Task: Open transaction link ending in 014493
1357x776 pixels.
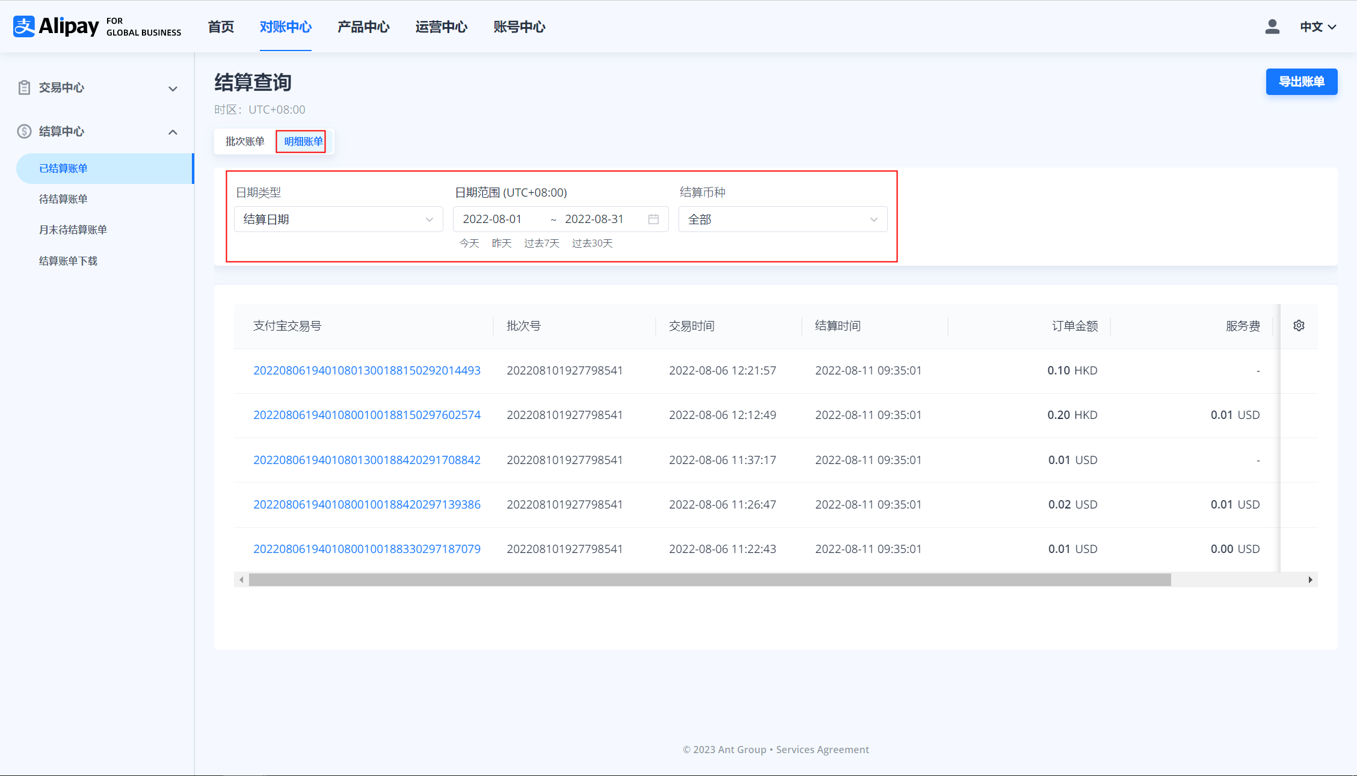Action: click(x=366, y=370)
